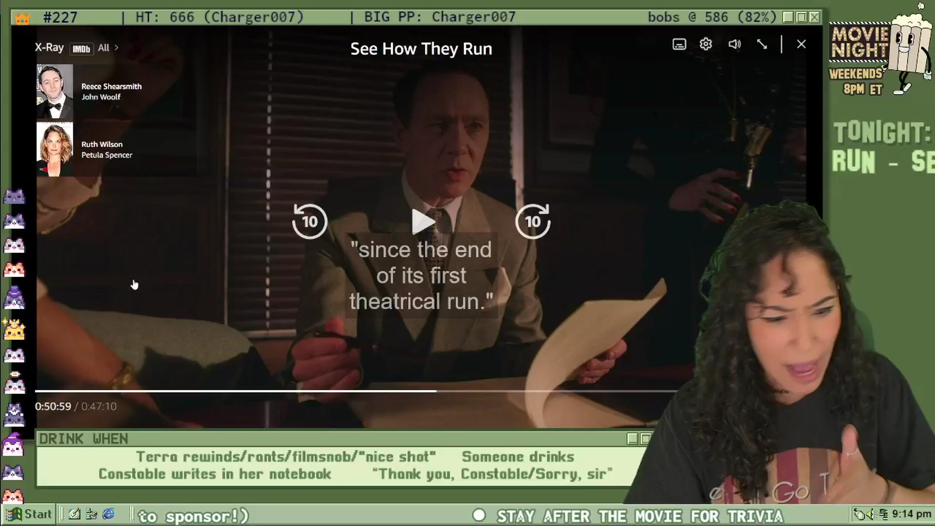Open Ruth Wilson's cast photo
Screen dimensions: 935x526
(x=55, y=149)
